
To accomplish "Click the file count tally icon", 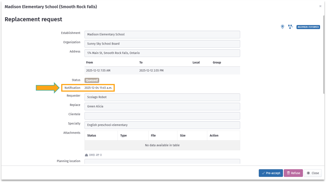I will pos(97,155).
